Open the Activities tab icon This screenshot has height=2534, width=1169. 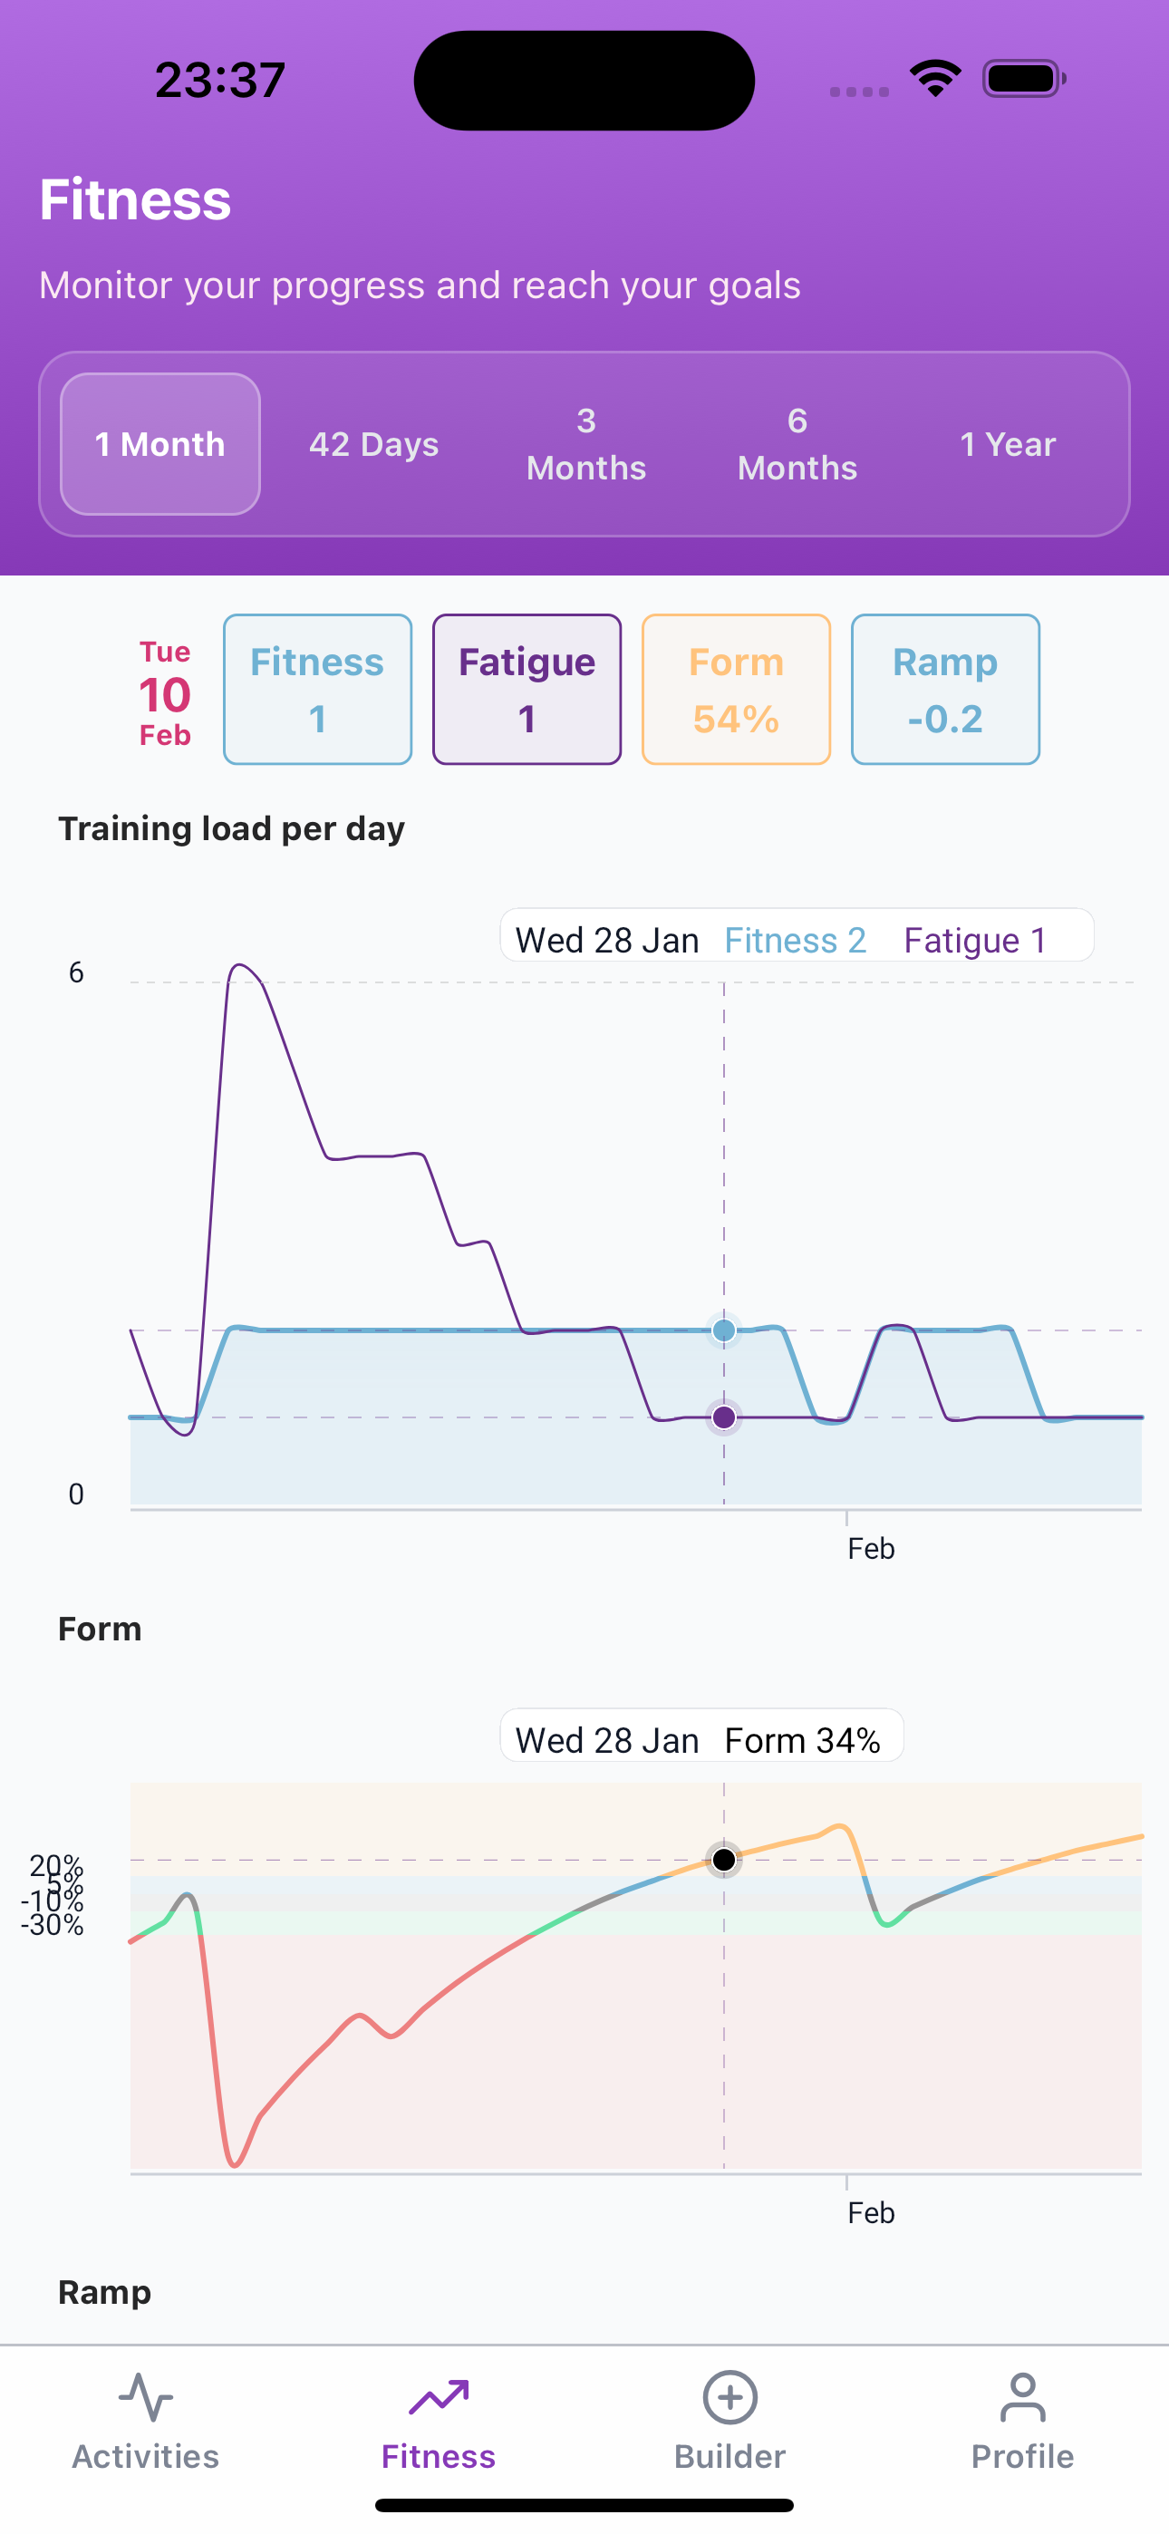pyautogui.click(x=146, y=2396)
